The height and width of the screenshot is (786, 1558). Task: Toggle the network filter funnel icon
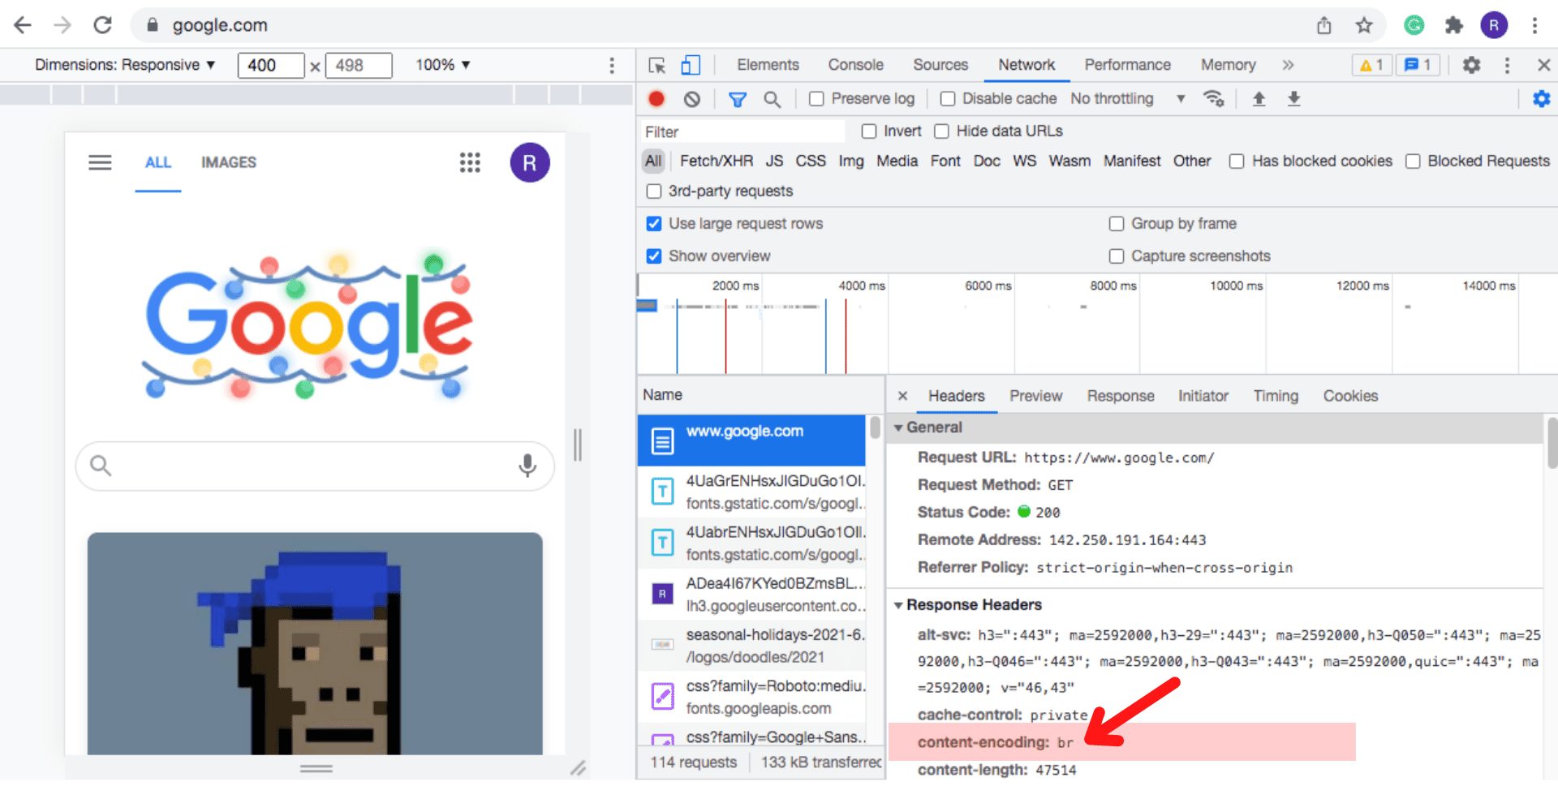(x=737, y=99)
